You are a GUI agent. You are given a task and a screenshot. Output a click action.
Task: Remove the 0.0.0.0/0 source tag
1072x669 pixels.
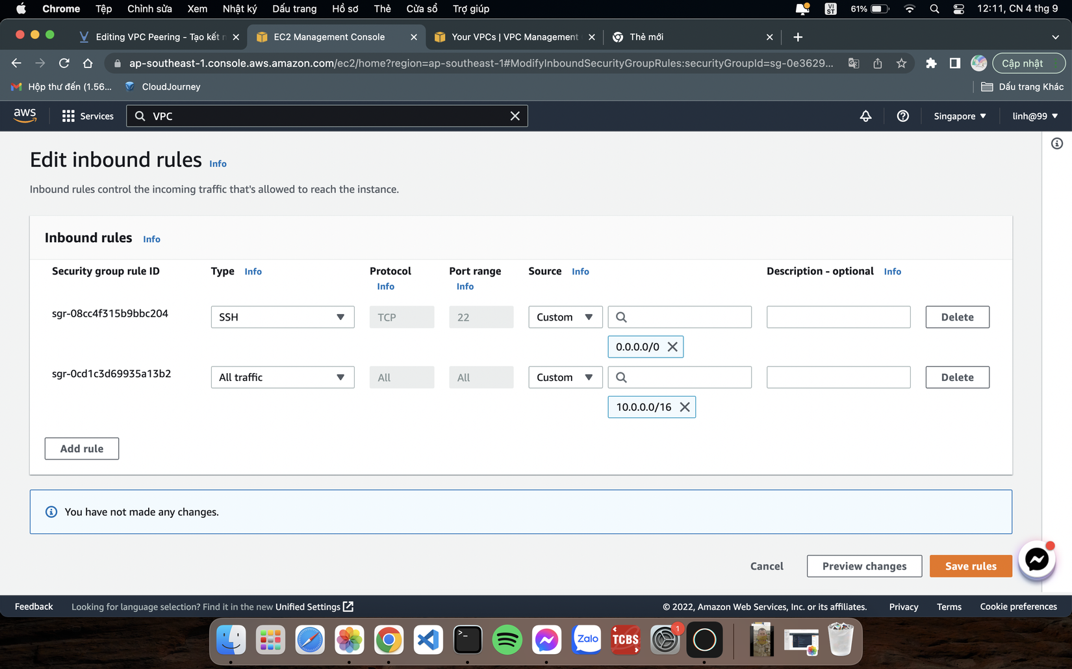672,347
